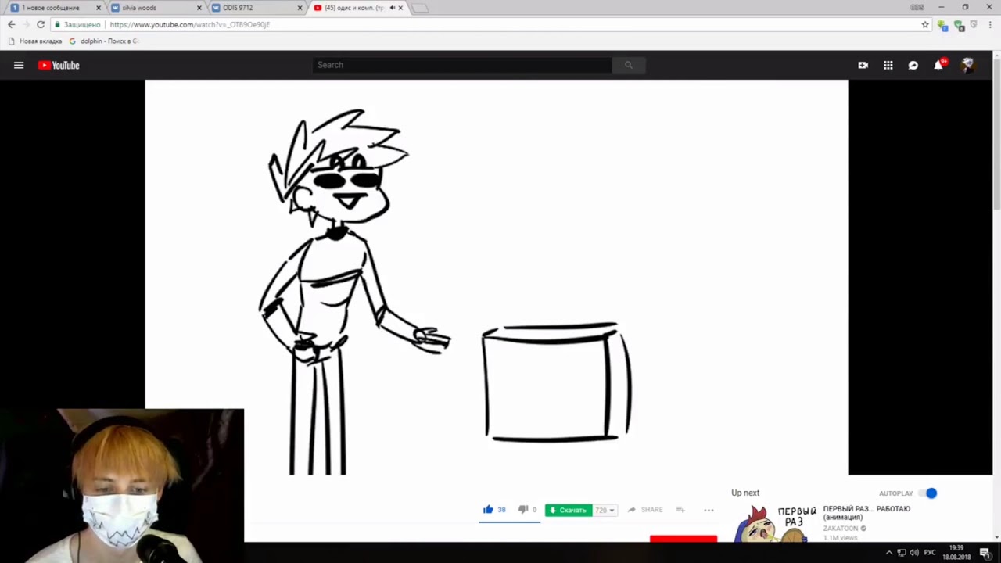Viewport: 1001px width, 563px height.
Task: Open network status in system tray
Action: tap(902, 553)
